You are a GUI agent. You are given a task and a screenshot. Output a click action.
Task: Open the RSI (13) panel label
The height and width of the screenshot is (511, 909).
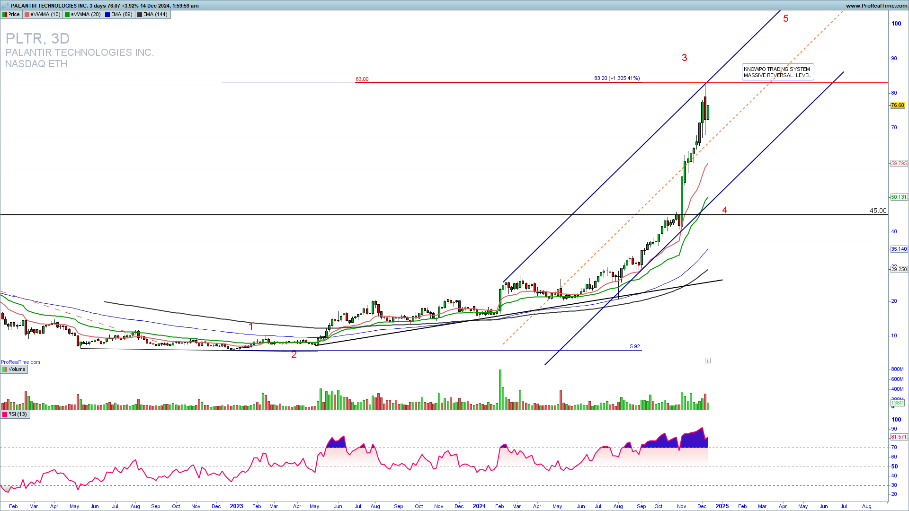[15, 414]
